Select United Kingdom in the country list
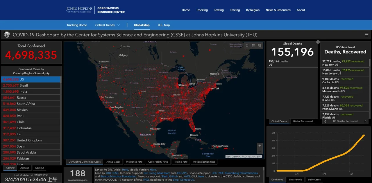 tap(31, 140)
